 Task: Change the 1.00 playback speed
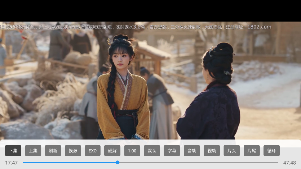tap(132, 151)
